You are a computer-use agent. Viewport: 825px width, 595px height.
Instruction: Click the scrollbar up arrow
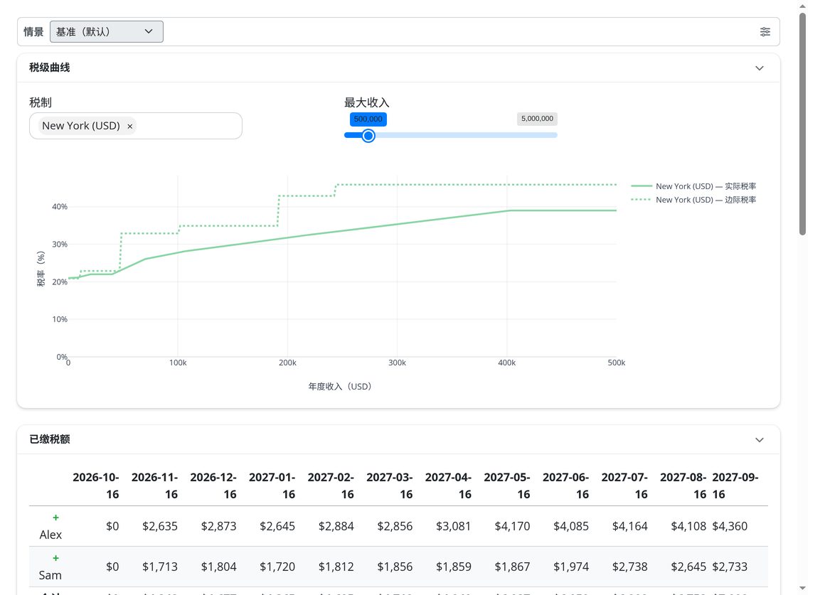click(802, 6)
